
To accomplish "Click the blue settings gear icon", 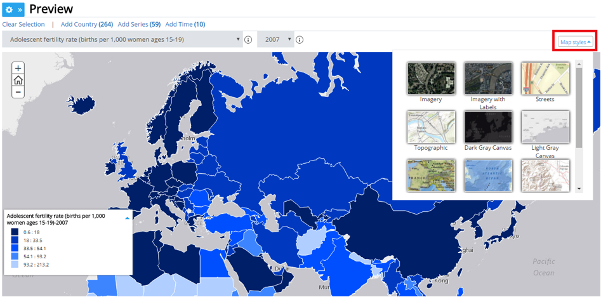I will coord(8,10).
